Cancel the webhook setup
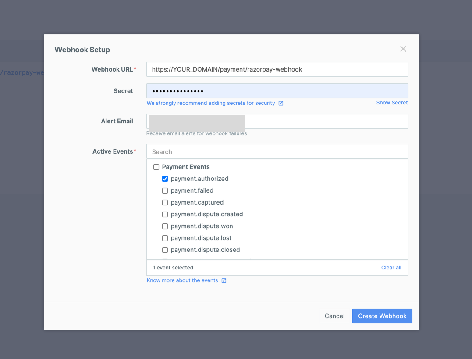The height and width of the screenshot is (359, 472). 334,316
